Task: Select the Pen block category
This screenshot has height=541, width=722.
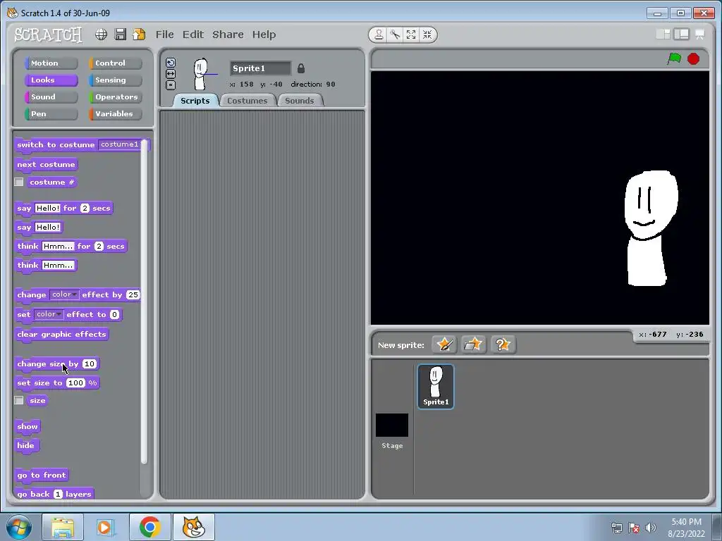Action: pos(51,114)
